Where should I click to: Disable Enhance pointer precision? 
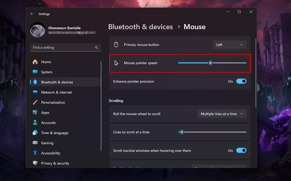pos(241,81)
